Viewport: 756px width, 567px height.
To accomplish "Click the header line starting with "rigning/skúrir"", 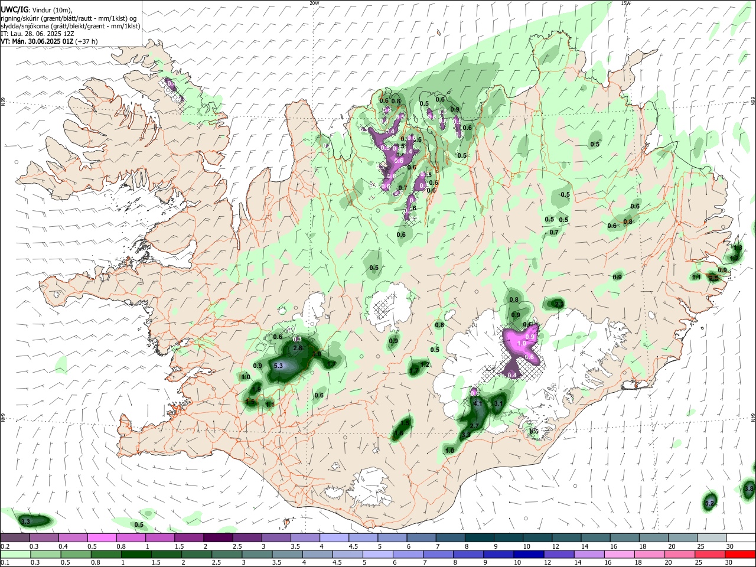I will [69, 18].
